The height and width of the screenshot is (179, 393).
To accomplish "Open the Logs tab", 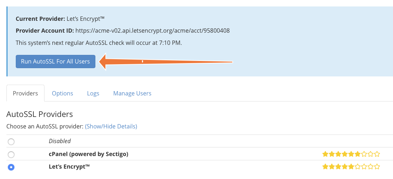I will pos(93,93).
